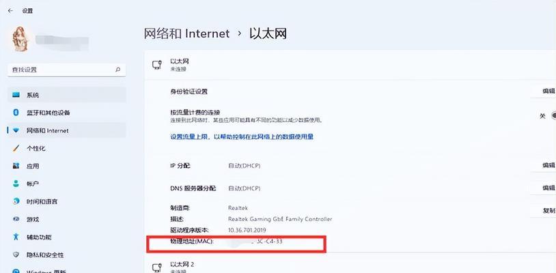
Task: Click the 应用 apps icon in sidebar
Action: tap(16, 166)
